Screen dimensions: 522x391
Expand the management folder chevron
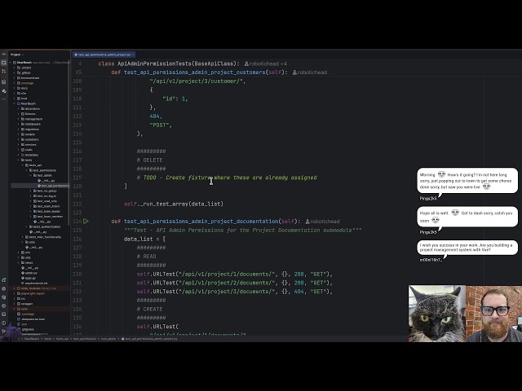(18, 119)
